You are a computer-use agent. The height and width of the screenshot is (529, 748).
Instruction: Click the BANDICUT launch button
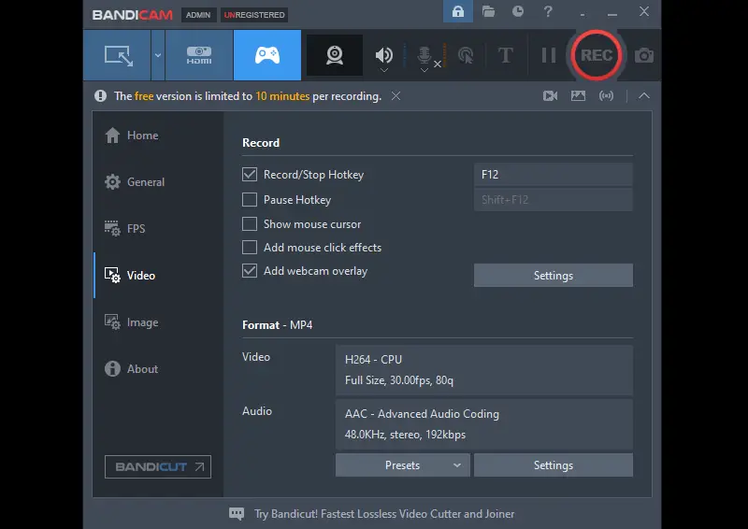(158, 466)
